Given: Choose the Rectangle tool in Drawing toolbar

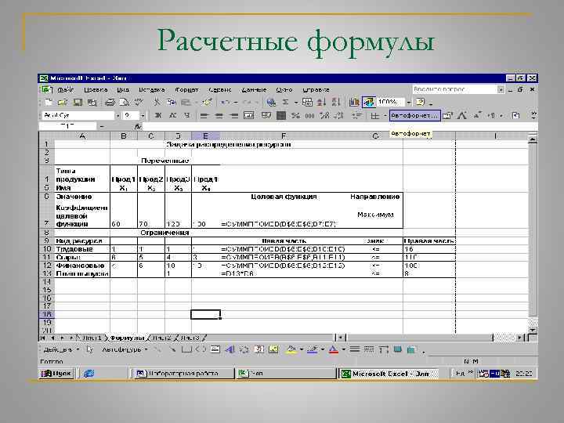Looking at the screenshot, I should coord(186,349).
